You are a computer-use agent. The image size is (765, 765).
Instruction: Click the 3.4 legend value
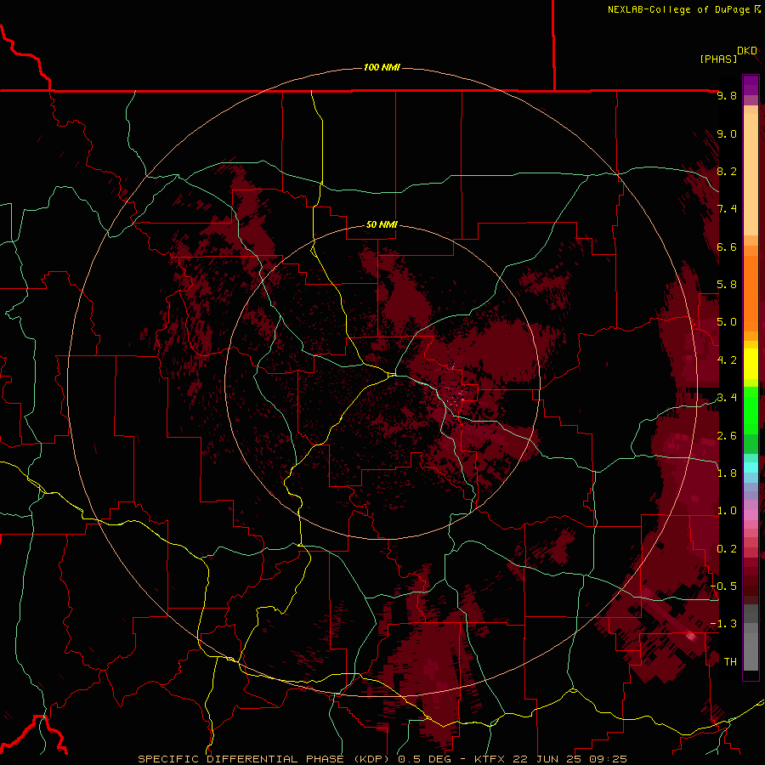727,398
